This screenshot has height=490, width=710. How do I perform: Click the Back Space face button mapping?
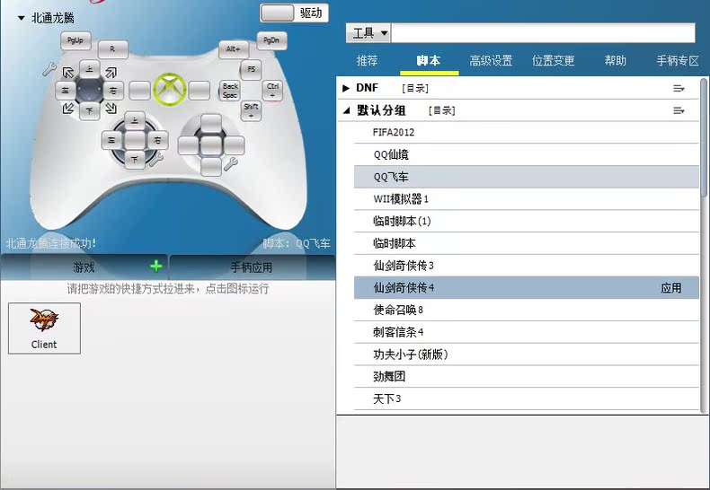pyautogui.click(x=230, y=91)
